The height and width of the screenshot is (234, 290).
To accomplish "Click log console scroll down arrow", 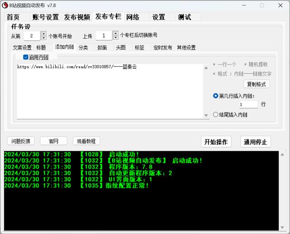I will pyautogui.click(x=282, y=227).
